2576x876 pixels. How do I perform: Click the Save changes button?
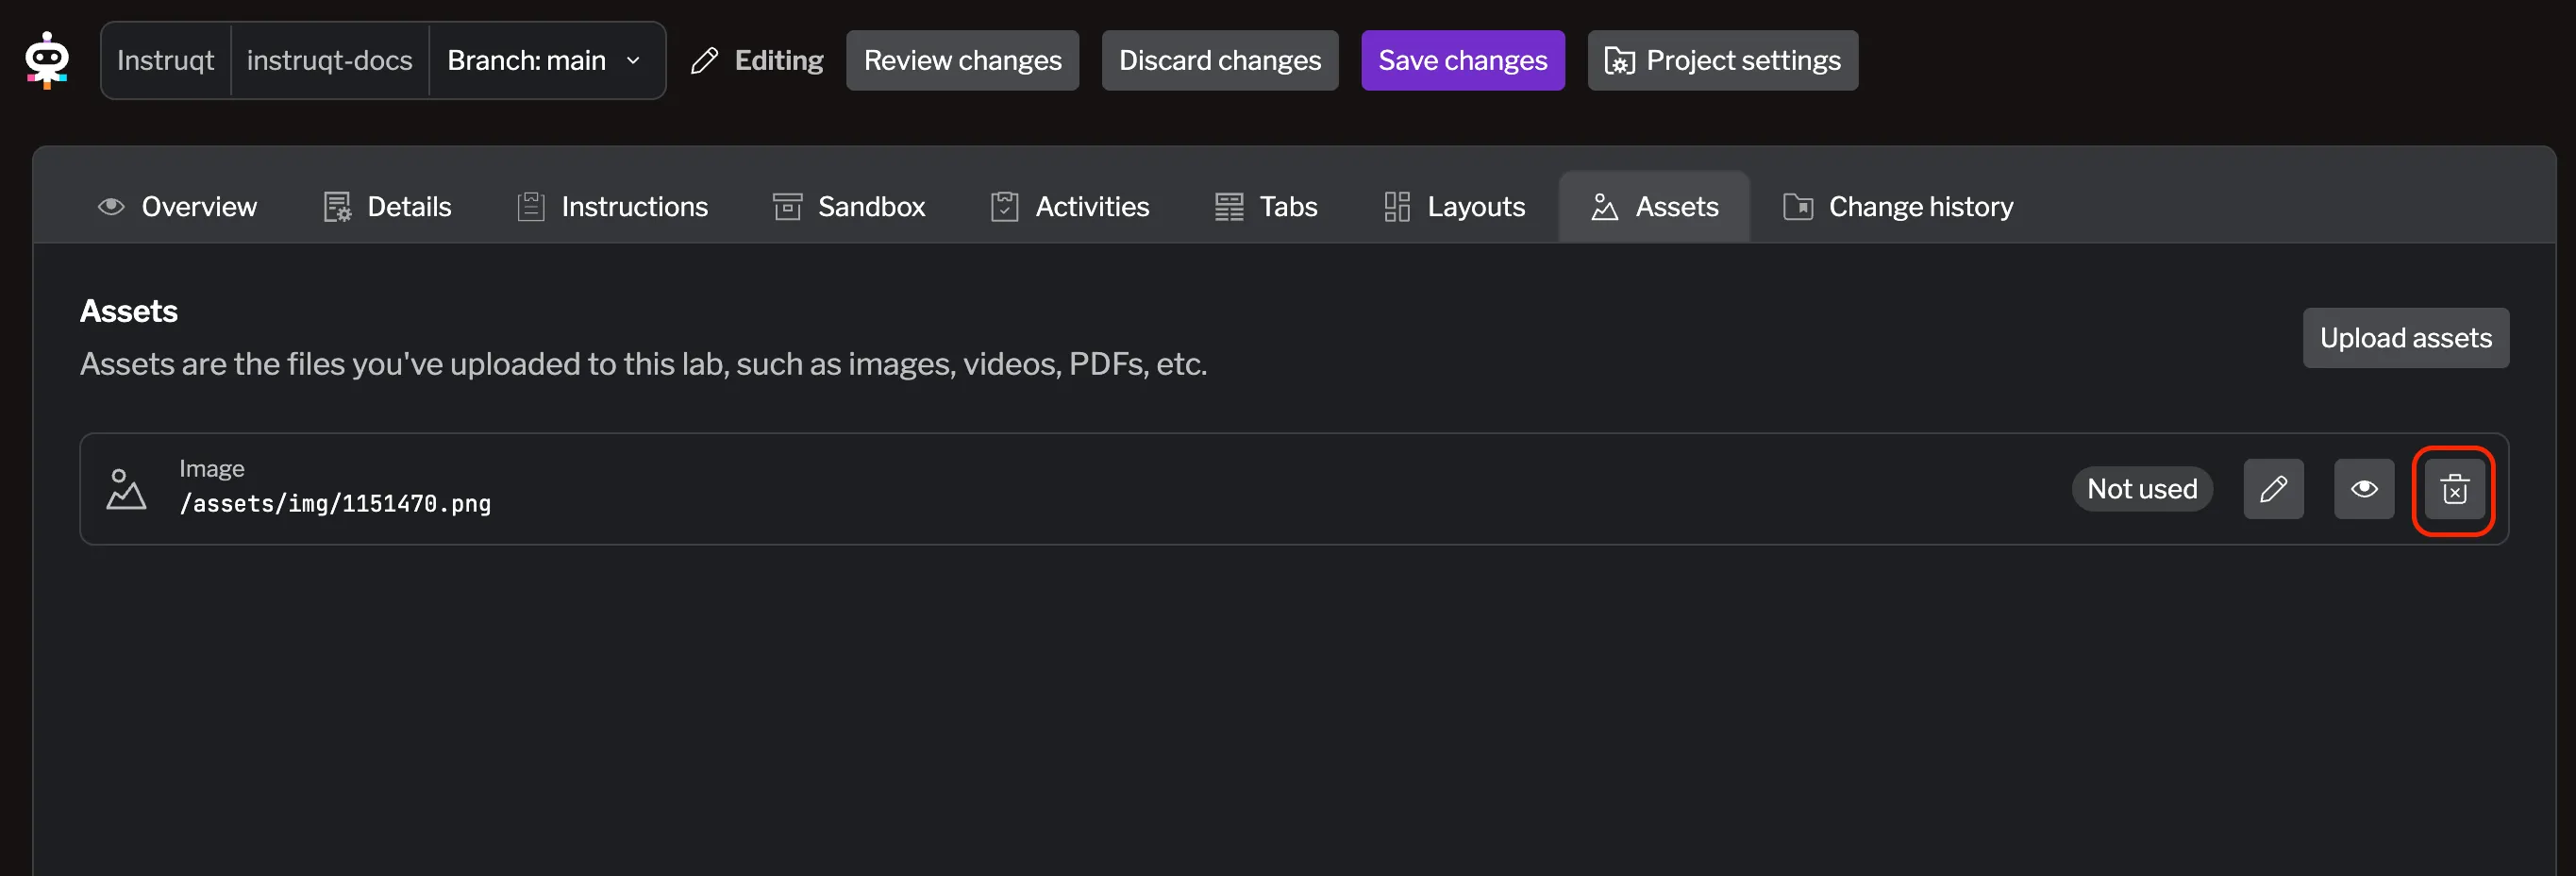(x=1462, y=60)
